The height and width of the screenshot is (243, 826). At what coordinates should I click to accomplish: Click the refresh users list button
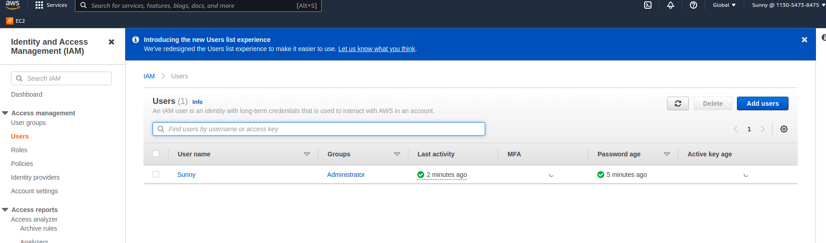[678, 103]
